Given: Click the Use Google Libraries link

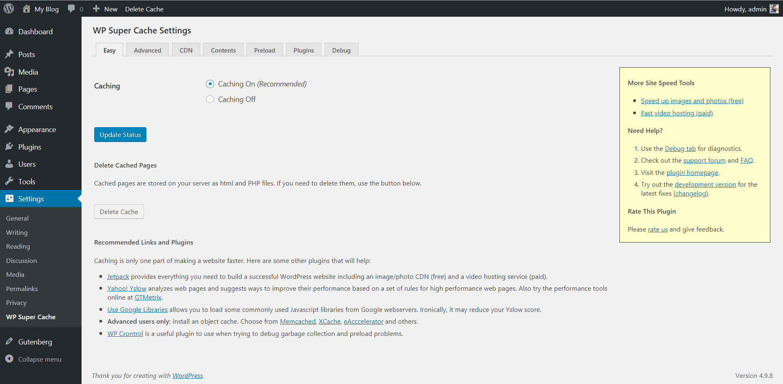Looking at the screenshot, I should (137, 309).
